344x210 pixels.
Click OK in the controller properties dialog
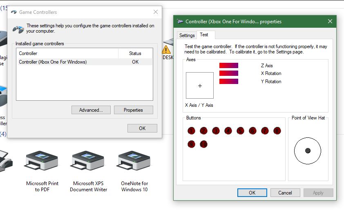pos(252,193)
